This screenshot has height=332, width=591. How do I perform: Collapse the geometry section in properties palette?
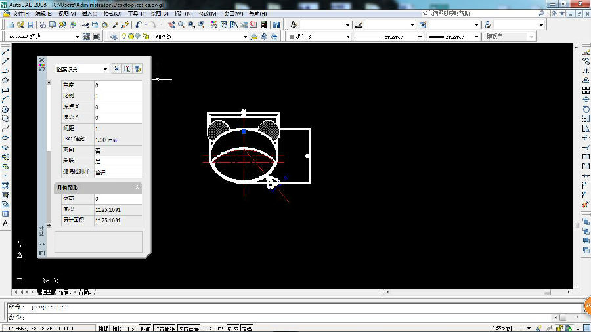point(137,188)
